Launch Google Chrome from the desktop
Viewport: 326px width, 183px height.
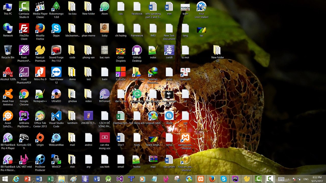[x=24, y=97]
